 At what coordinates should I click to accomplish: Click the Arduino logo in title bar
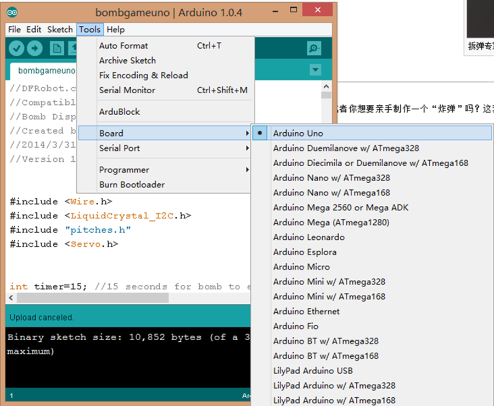tap(12, 12)
